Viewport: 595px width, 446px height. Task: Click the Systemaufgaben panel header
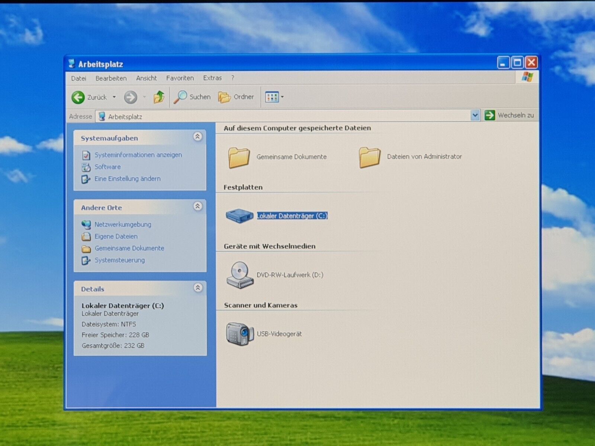(140, 138)
